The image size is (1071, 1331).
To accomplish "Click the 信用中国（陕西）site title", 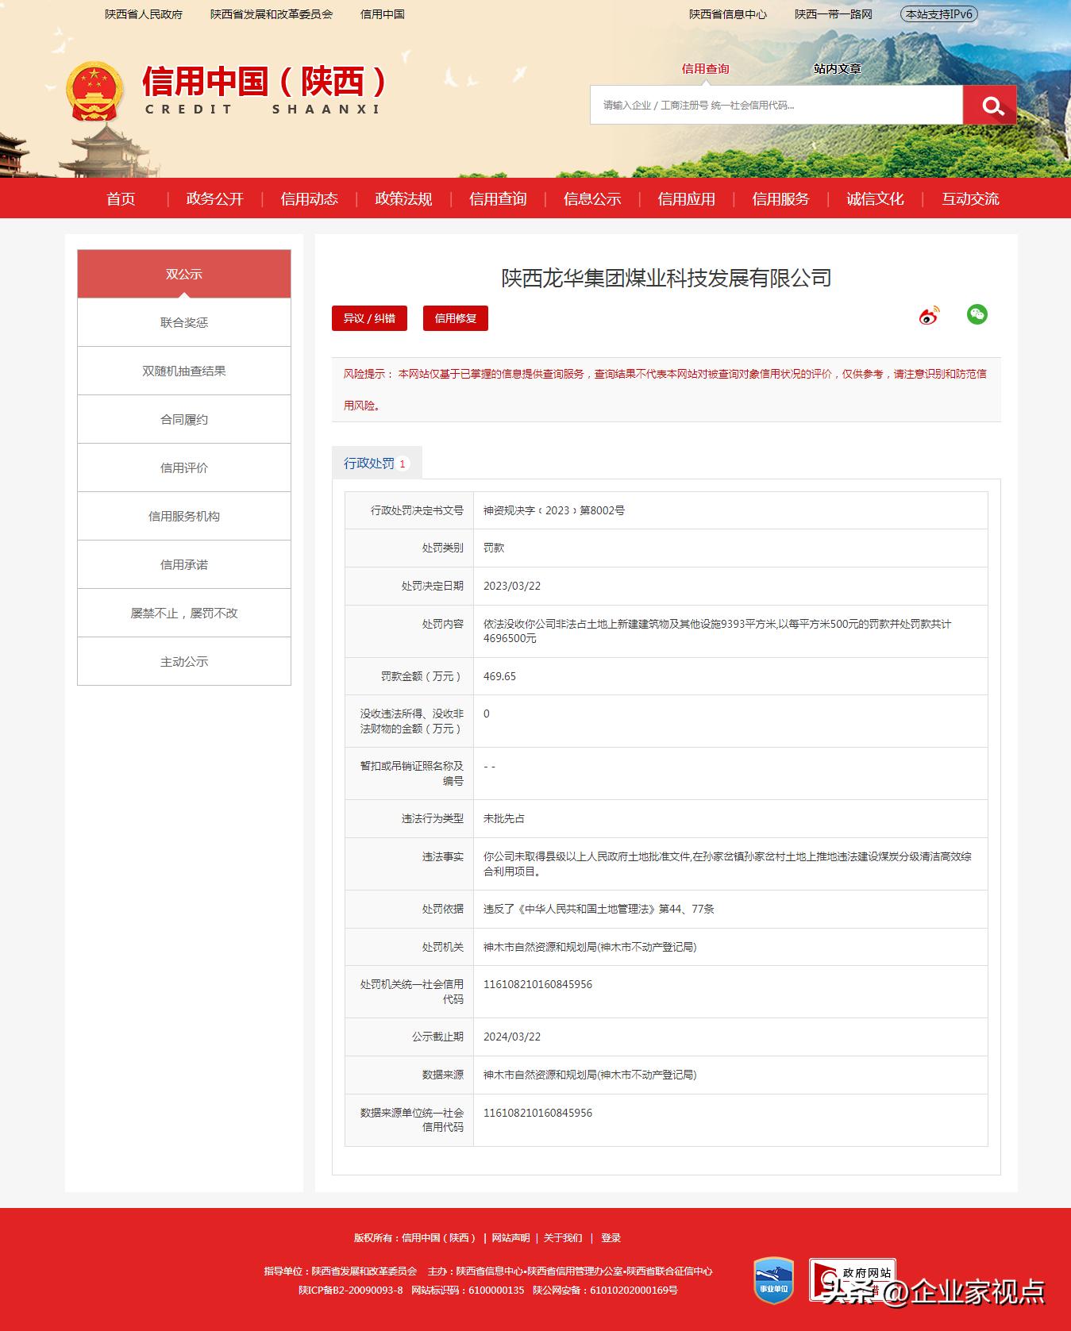I will (264, 81).
